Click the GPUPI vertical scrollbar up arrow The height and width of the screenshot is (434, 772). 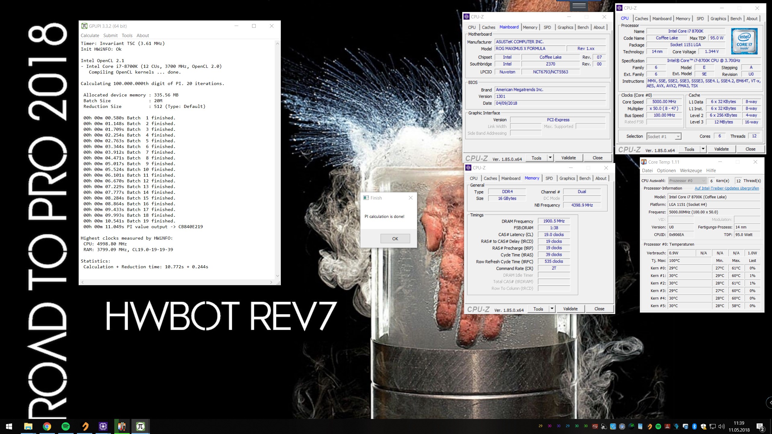277,43
